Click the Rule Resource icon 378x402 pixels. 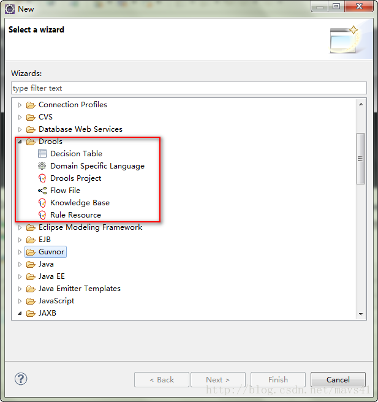point(42,215)
